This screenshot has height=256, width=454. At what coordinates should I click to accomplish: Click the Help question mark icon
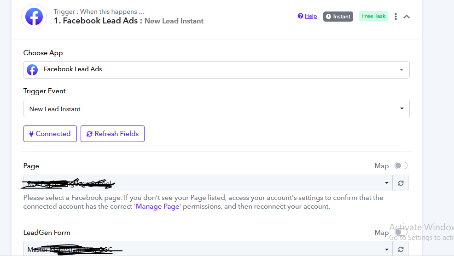(x=300, y=16)
